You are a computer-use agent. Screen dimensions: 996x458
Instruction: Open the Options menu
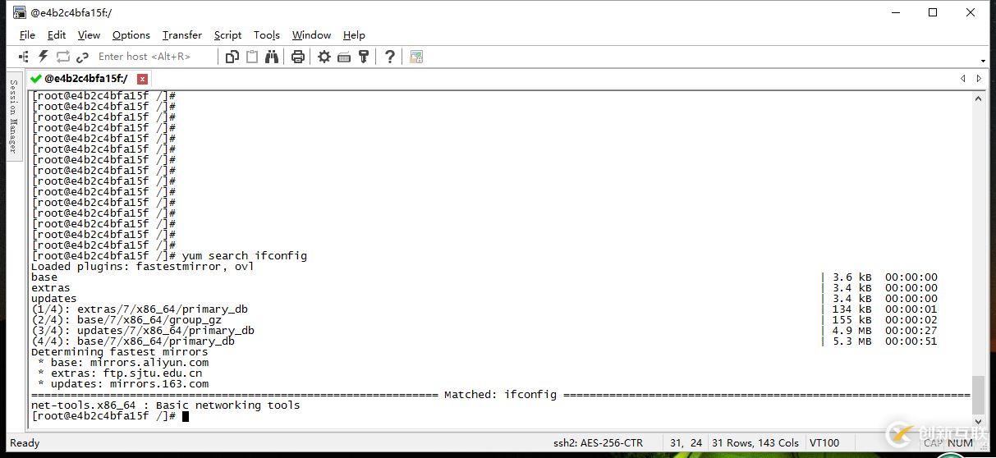pyautogui.click(x=131, y=35)
